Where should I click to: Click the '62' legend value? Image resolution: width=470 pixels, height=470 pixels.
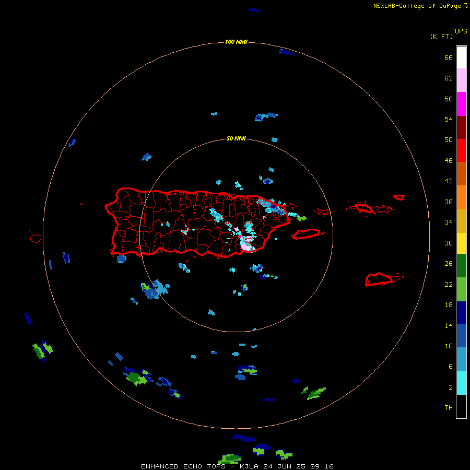tap(449, 78)
